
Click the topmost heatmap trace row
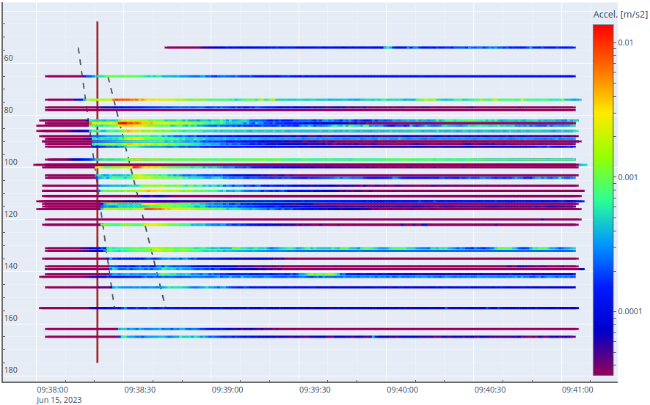[367, 48]
